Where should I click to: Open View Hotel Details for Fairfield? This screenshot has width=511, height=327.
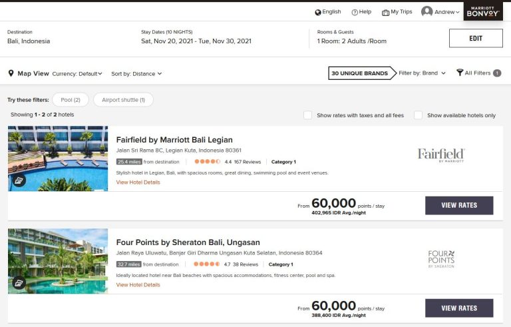138,182
